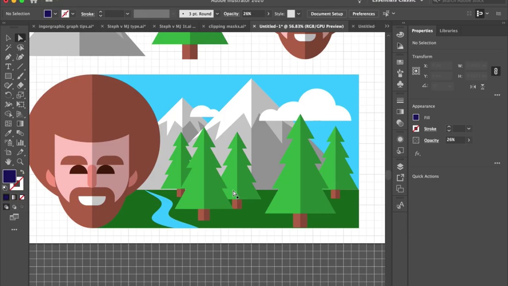Screen dimensions: 508x286
Task: Open the Symbols panel club icon
Action: (400, 84)
